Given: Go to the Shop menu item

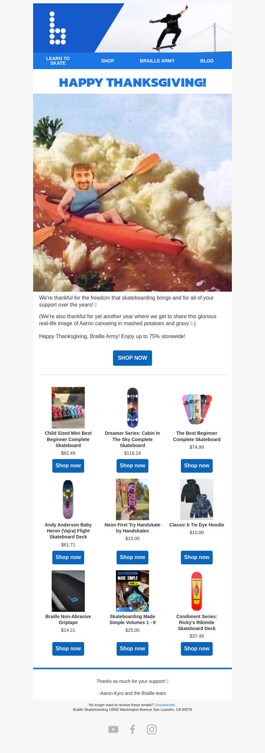Looking at the screenshot, I should point(108,61).
